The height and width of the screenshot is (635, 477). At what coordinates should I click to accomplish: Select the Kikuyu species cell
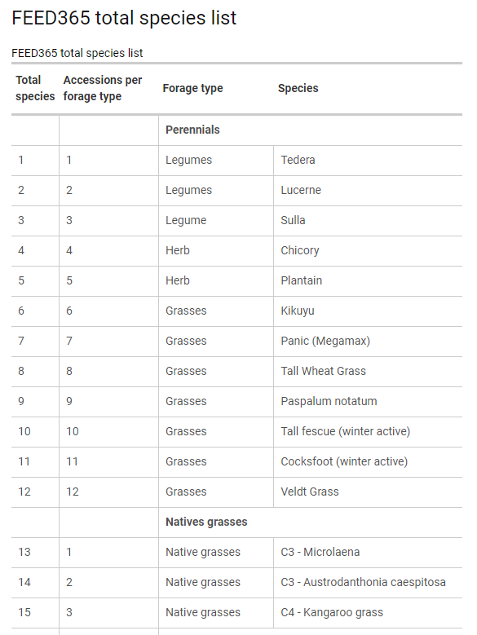click(368, 311)
